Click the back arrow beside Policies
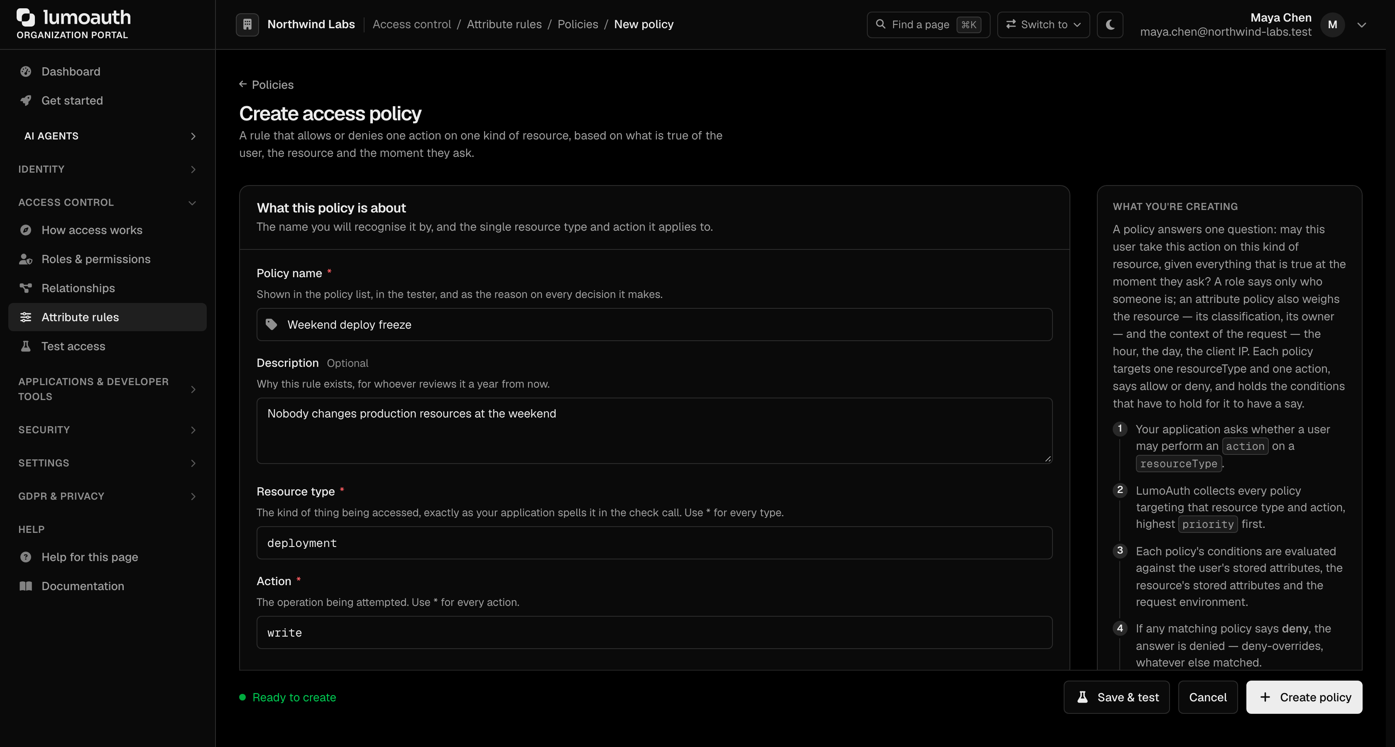This screenshot has height=747, width=1395. pyautogui.click(x=242, y=84)
